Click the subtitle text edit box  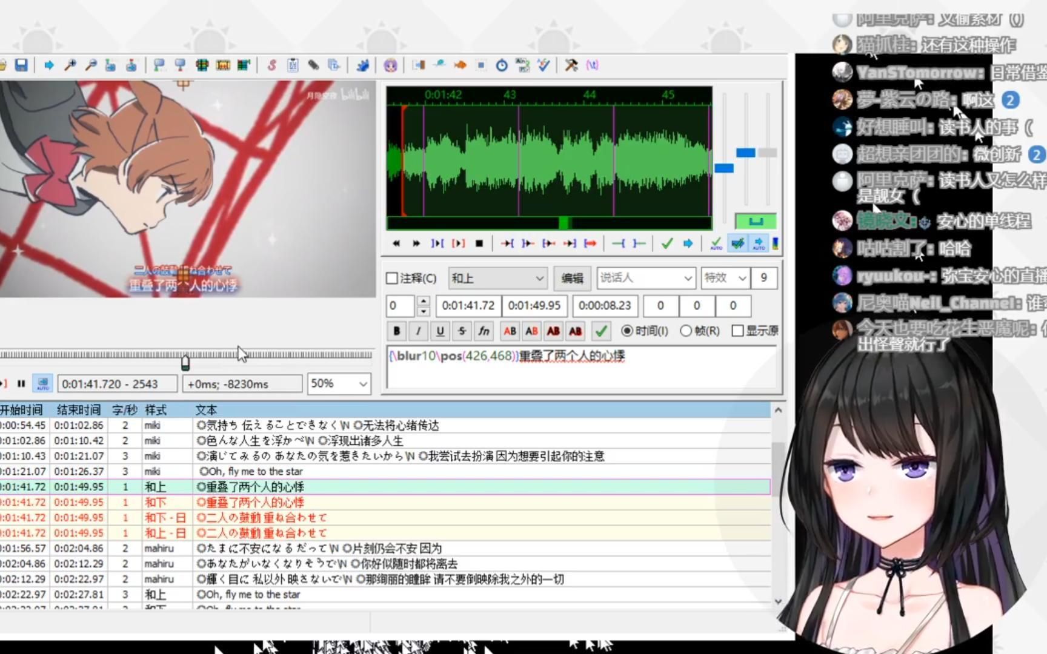coord(582,367)
